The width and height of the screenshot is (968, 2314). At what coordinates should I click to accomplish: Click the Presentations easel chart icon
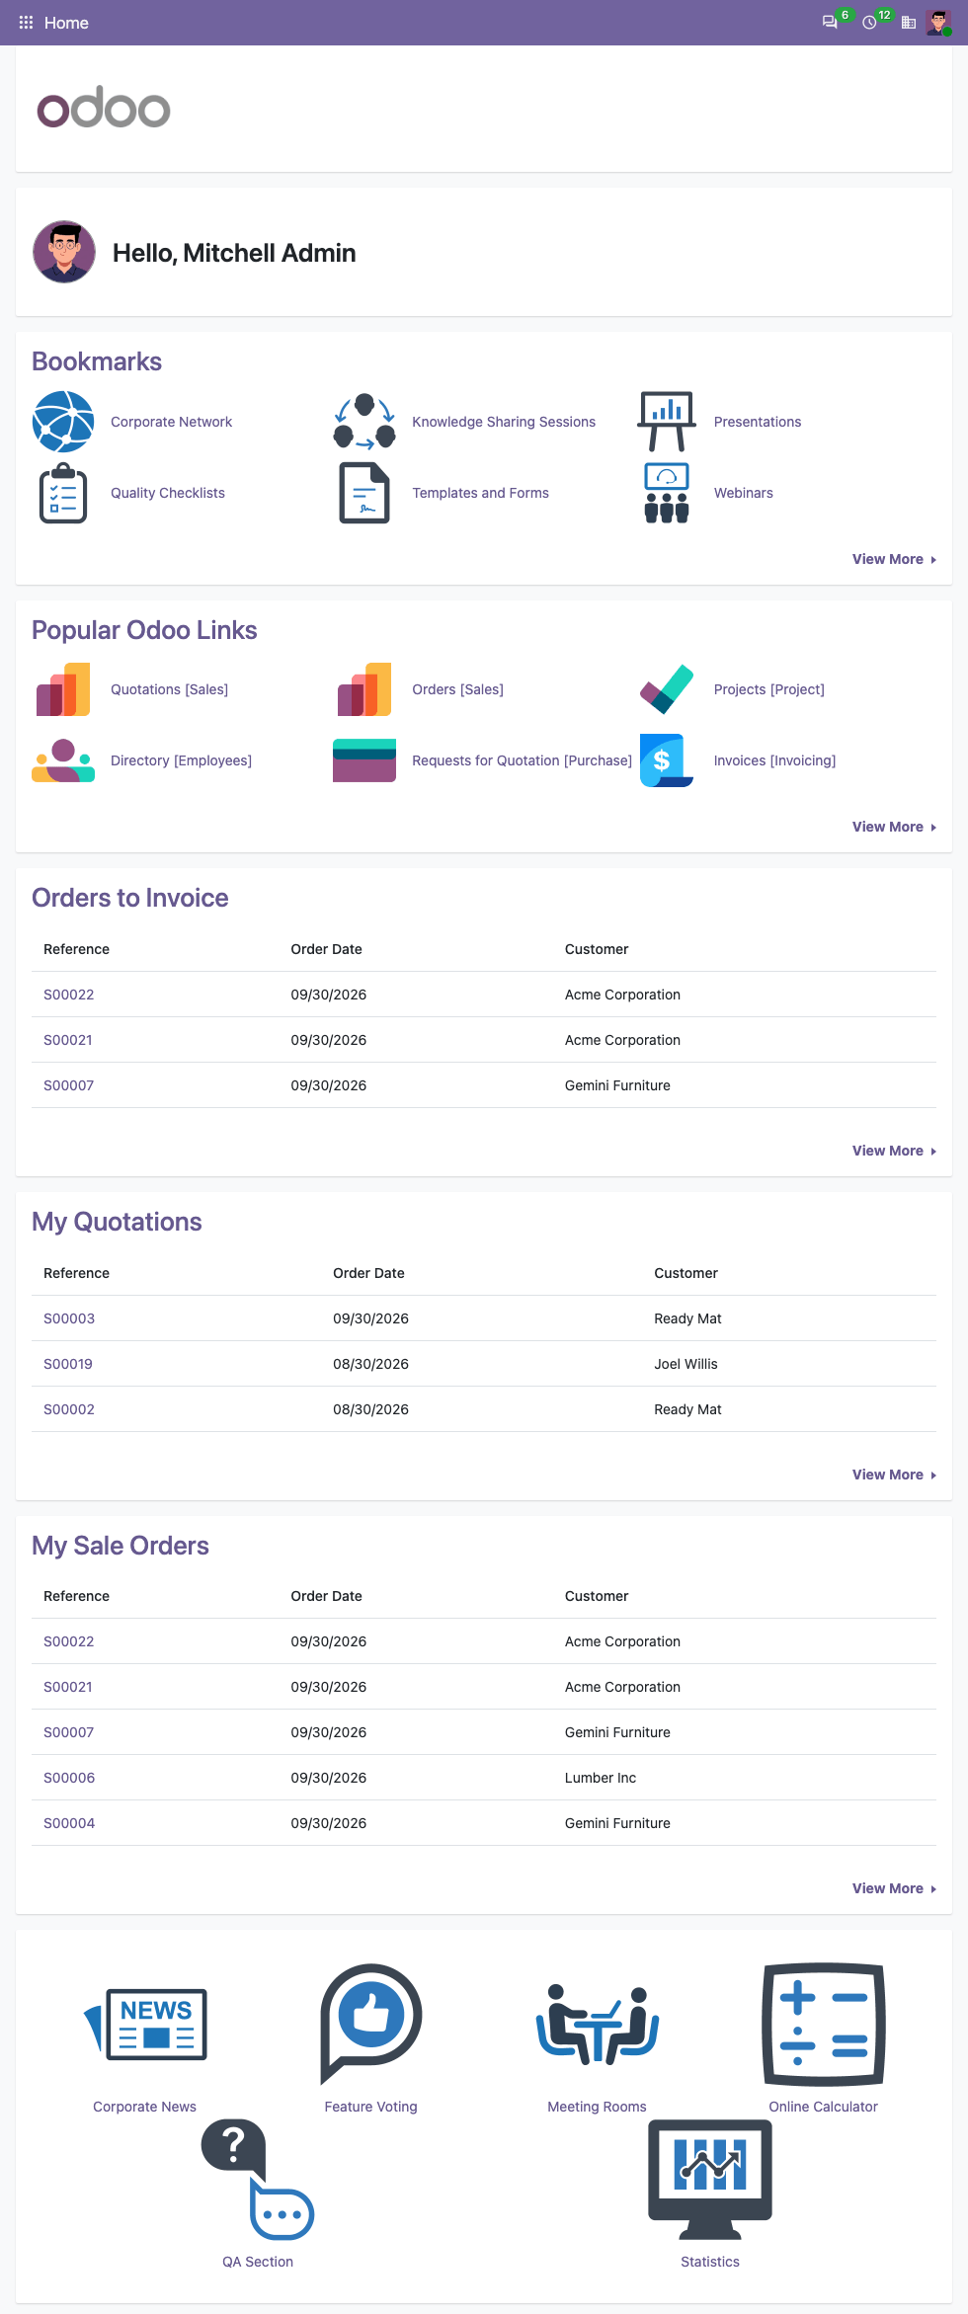(x=667, y=422)
